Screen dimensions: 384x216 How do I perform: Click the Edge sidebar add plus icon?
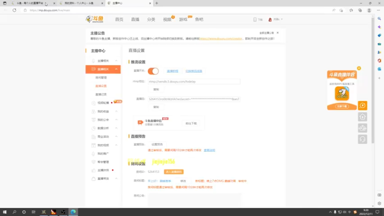tap(379, 78)
